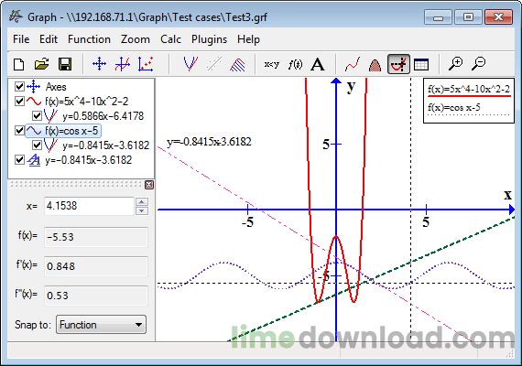Select tangent row y=-0.8415x-3.6182 under cos function
The width and height of the screenshot is (522, 366).
(x=106, y=145)
